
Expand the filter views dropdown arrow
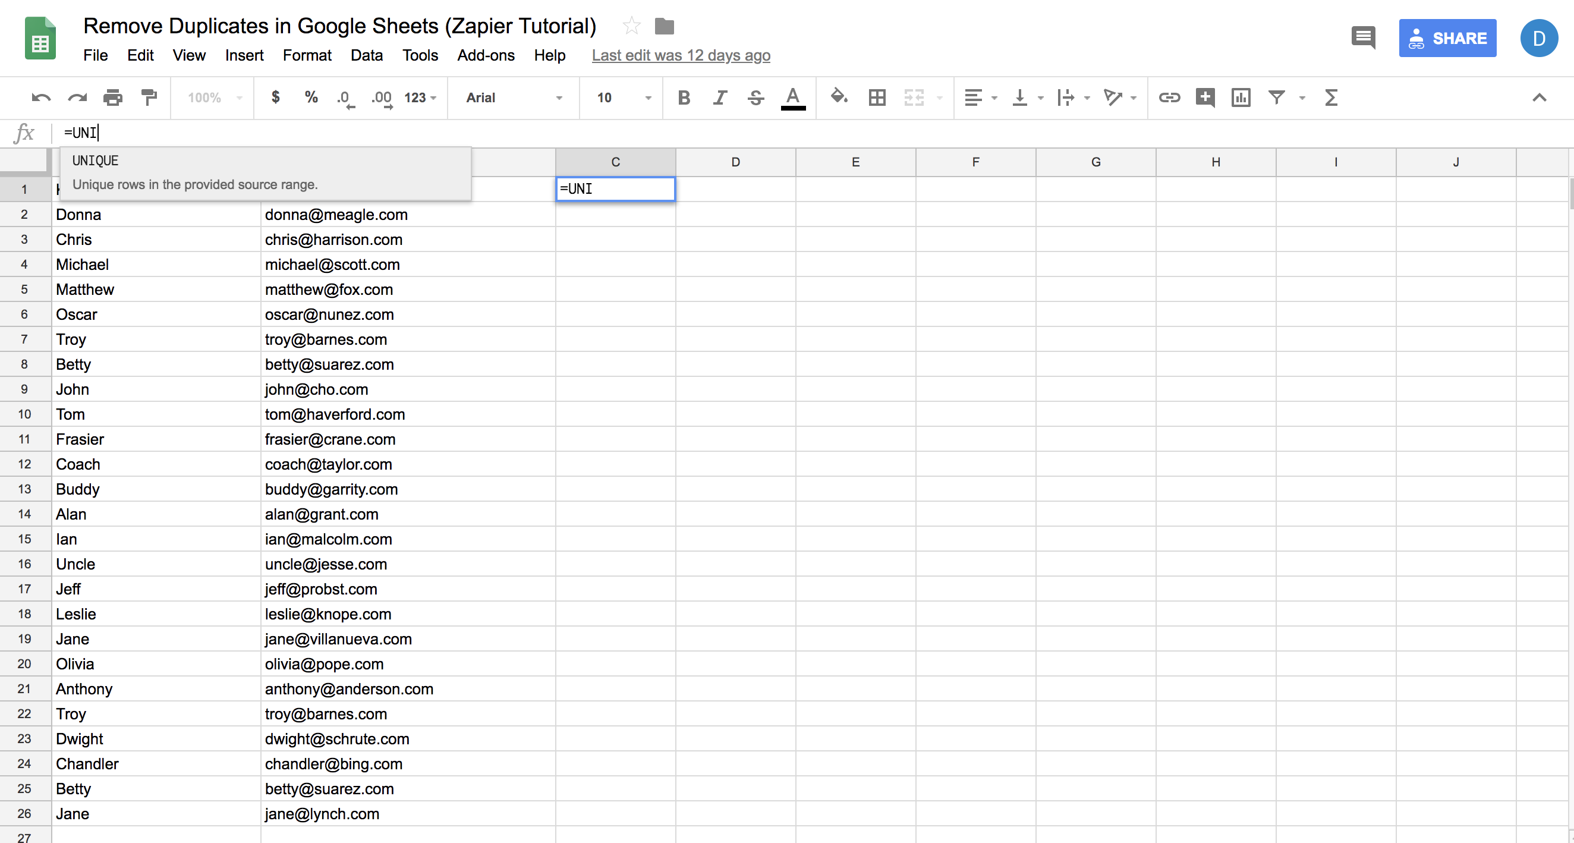1302,98
